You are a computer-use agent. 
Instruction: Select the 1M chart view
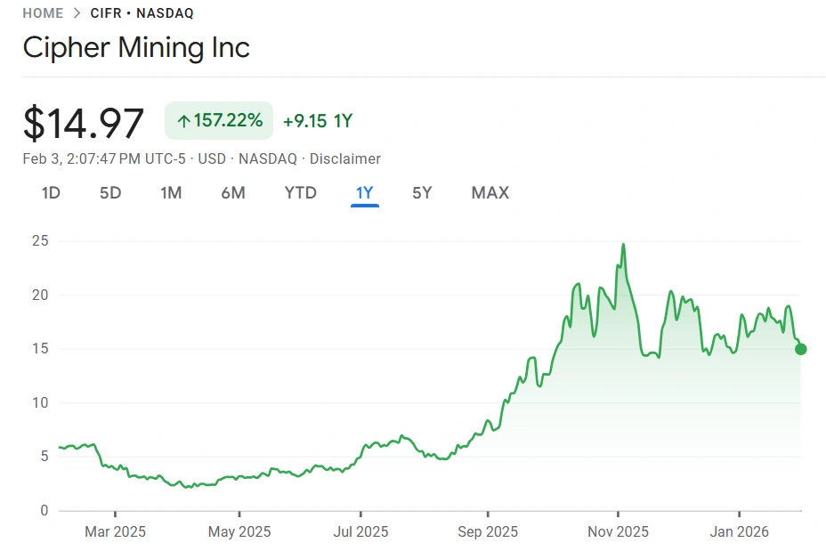tap(171, 192)
